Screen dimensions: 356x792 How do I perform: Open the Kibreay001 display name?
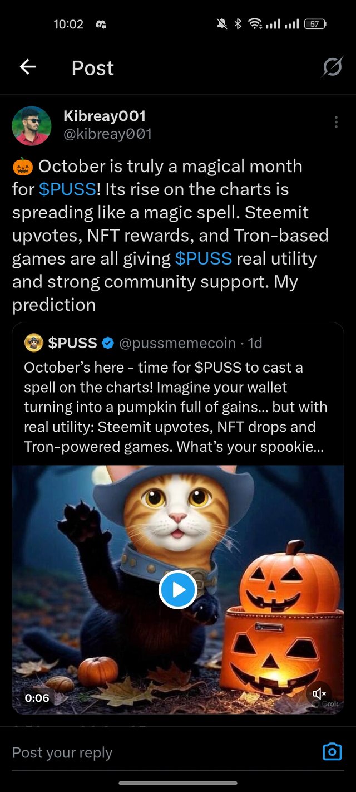pyautogui.click(x=105, y=116)
